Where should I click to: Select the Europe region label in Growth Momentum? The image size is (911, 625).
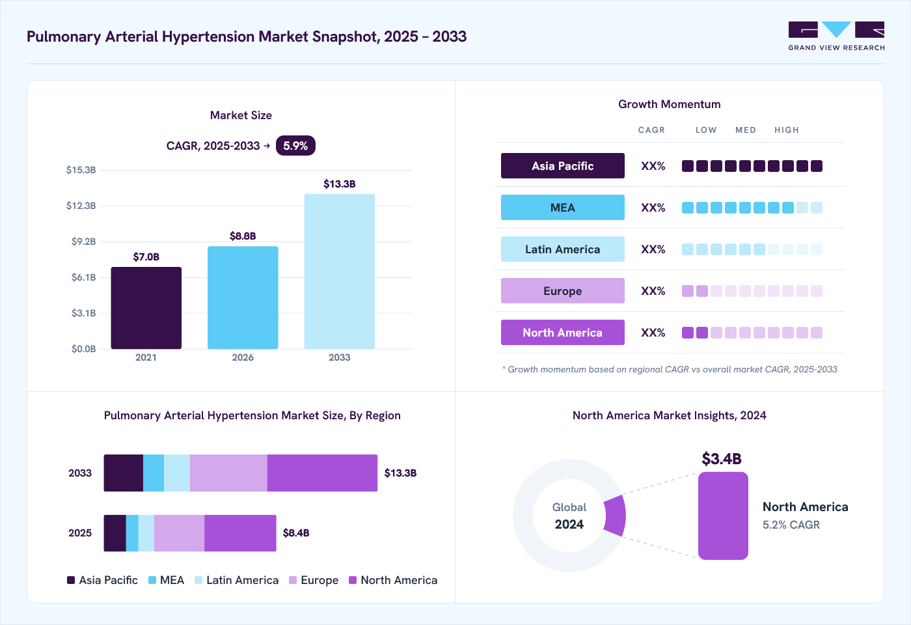563,291
